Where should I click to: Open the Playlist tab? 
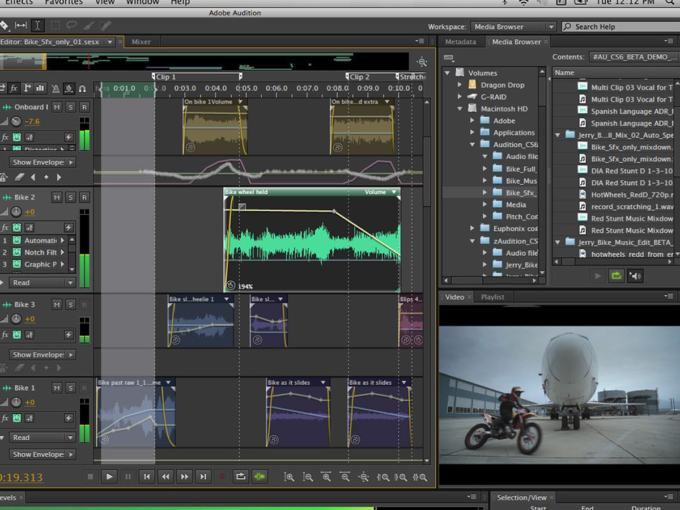492,297
